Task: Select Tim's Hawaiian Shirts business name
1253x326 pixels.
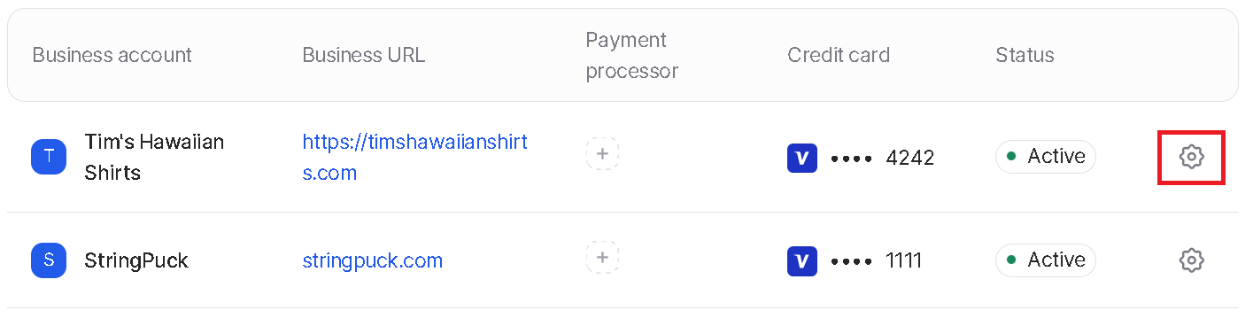Action: coord(154,157)
